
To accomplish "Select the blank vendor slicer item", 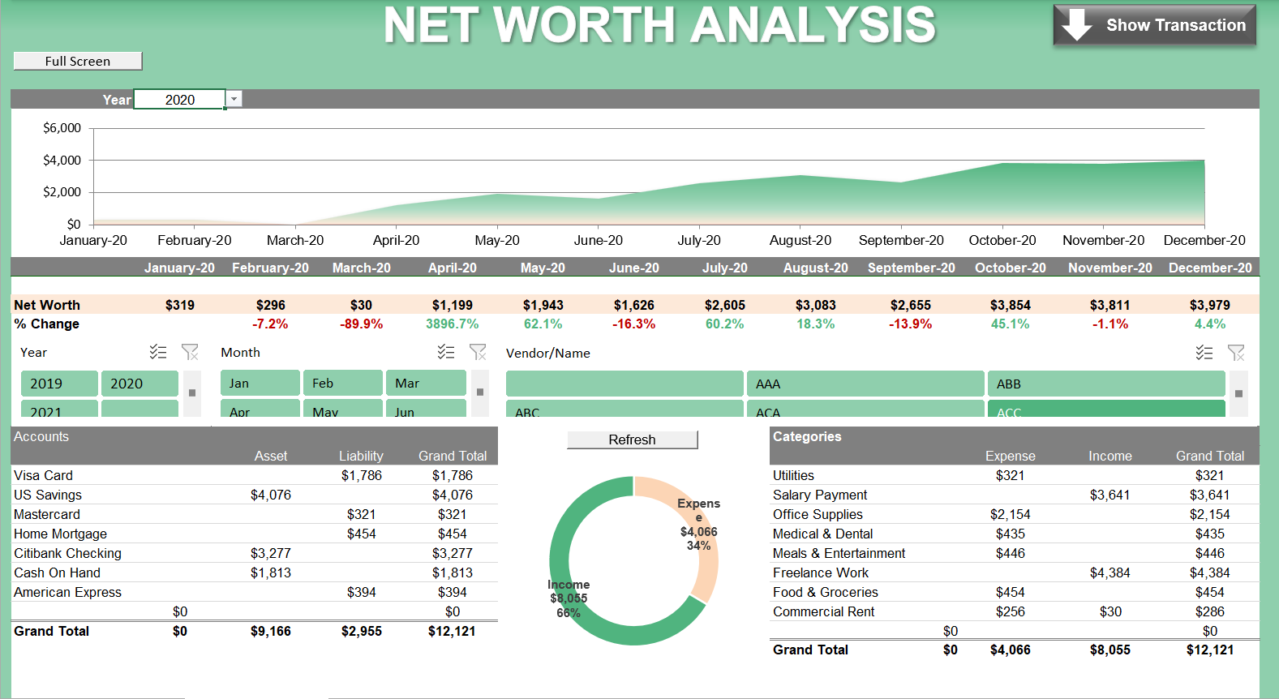I will [x=624, y=384].
